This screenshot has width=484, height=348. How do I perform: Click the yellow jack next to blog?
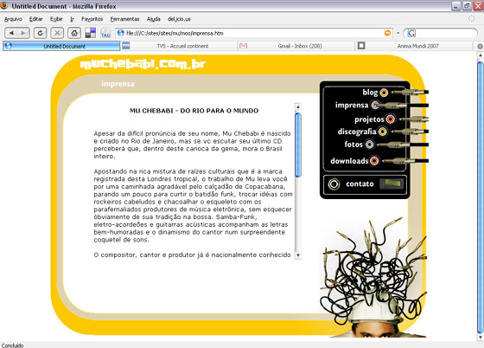click(384, 93)
